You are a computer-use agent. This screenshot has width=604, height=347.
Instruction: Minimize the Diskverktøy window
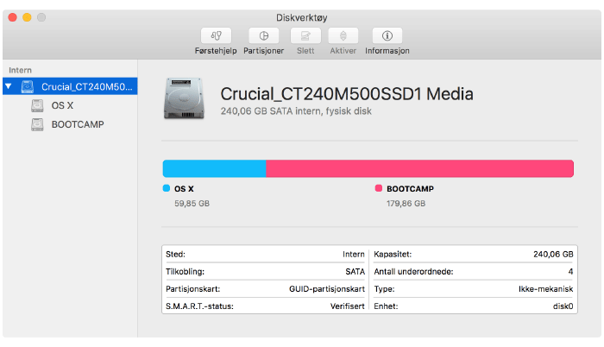tap(27, 17)
